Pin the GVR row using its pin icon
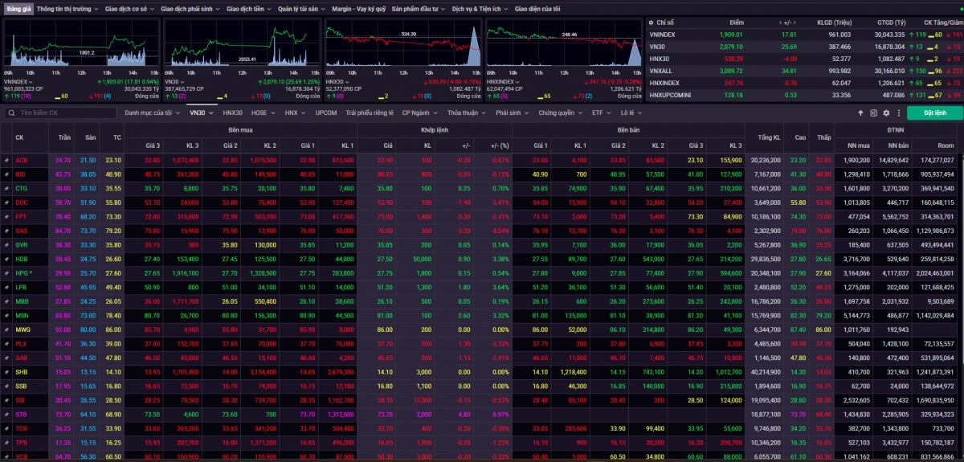964x462 pixels. tap(6, 245)
